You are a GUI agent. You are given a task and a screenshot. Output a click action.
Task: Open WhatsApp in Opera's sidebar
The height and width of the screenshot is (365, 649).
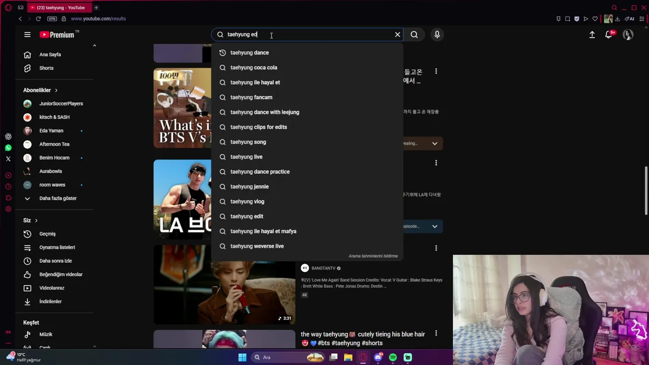pyautogui.click(x=8, y=148)
